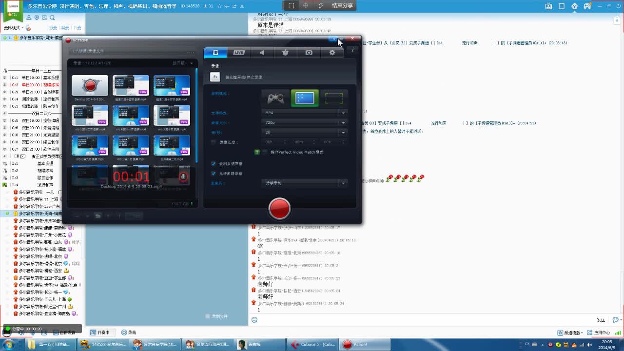Click the square screen icon in share bar
The width and height of the screenshot is (624, 351).
pos(292,6)
